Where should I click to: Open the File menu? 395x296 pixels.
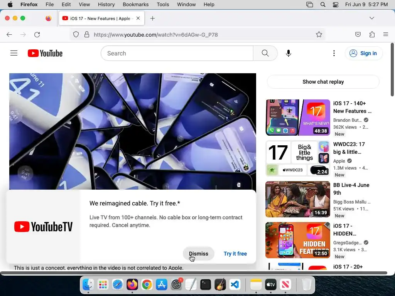click(49, 4)
